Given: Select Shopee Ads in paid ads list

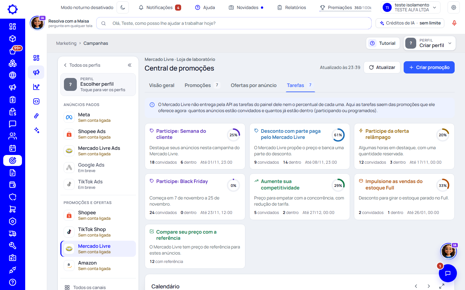Looking at the screenshot, I should click(98, 134).
